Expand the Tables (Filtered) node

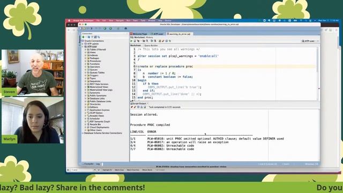(86, 50)
